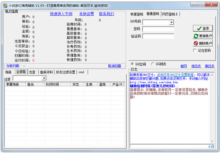Click the 取消扫描 cancel scan link
The width and height of the screenshot is (221, 153).
(x=115, y=66)
